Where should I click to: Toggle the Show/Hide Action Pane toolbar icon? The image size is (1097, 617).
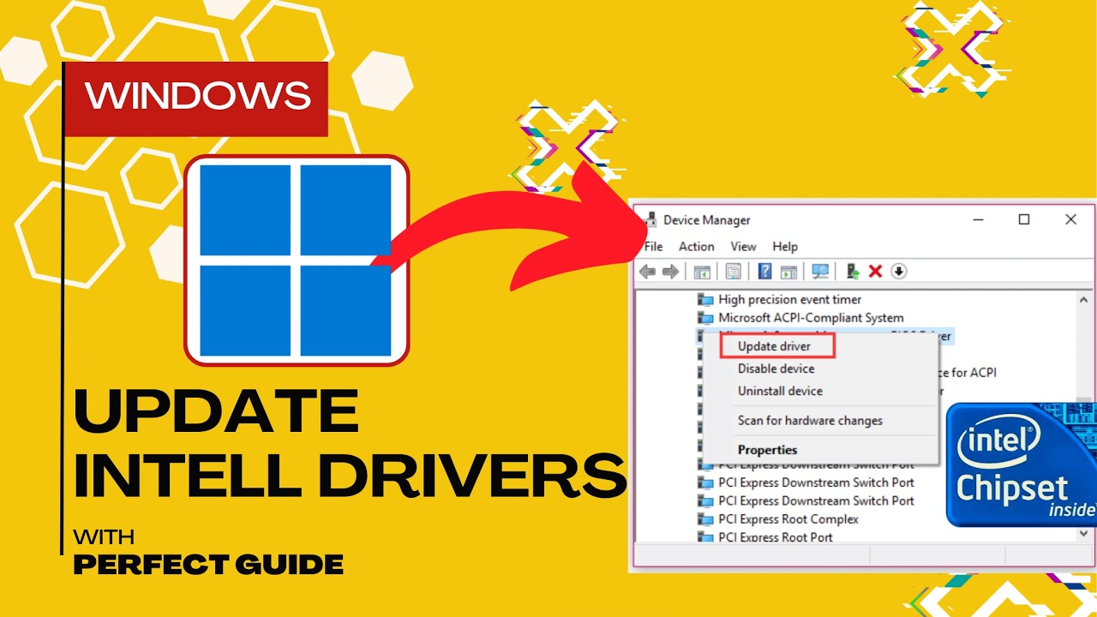pyautogui.click(x=788, y=272)
